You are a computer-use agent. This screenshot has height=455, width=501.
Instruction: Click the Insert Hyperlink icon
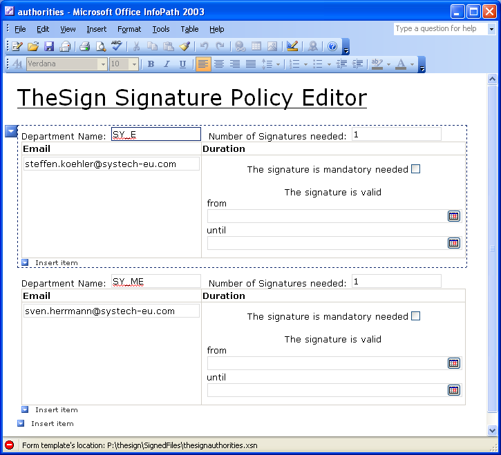(x=240, y=46)
